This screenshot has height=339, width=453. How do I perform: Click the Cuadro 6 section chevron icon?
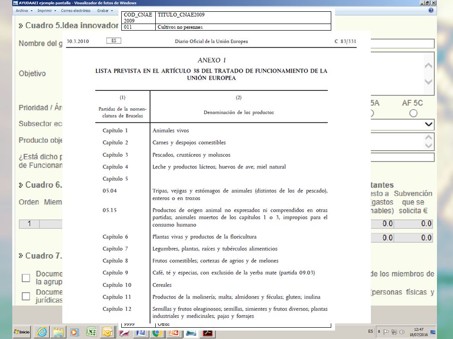pos(21,185)
